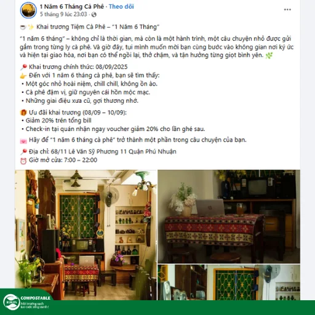Click the red pin beside Địa chỉ
The image size is (315, 315).
pyautogui.click(x=23, y=152)
